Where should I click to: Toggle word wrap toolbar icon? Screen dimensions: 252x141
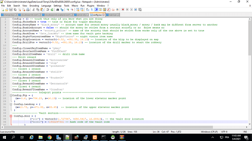tap(88, 9)
